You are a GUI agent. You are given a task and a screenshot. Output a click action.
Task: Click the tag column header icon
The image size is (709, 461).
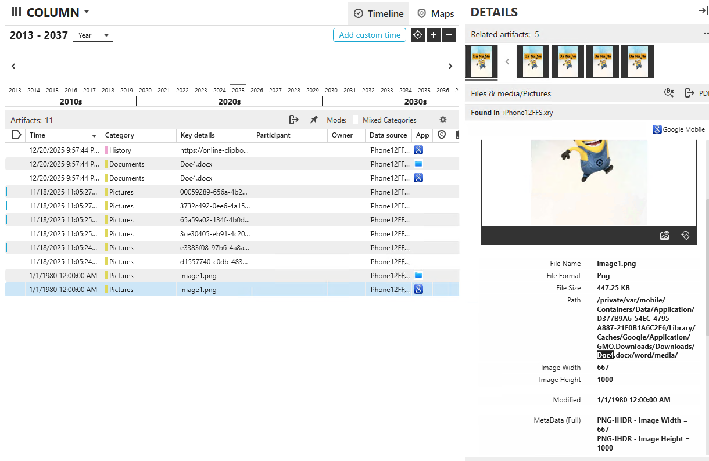16,135
